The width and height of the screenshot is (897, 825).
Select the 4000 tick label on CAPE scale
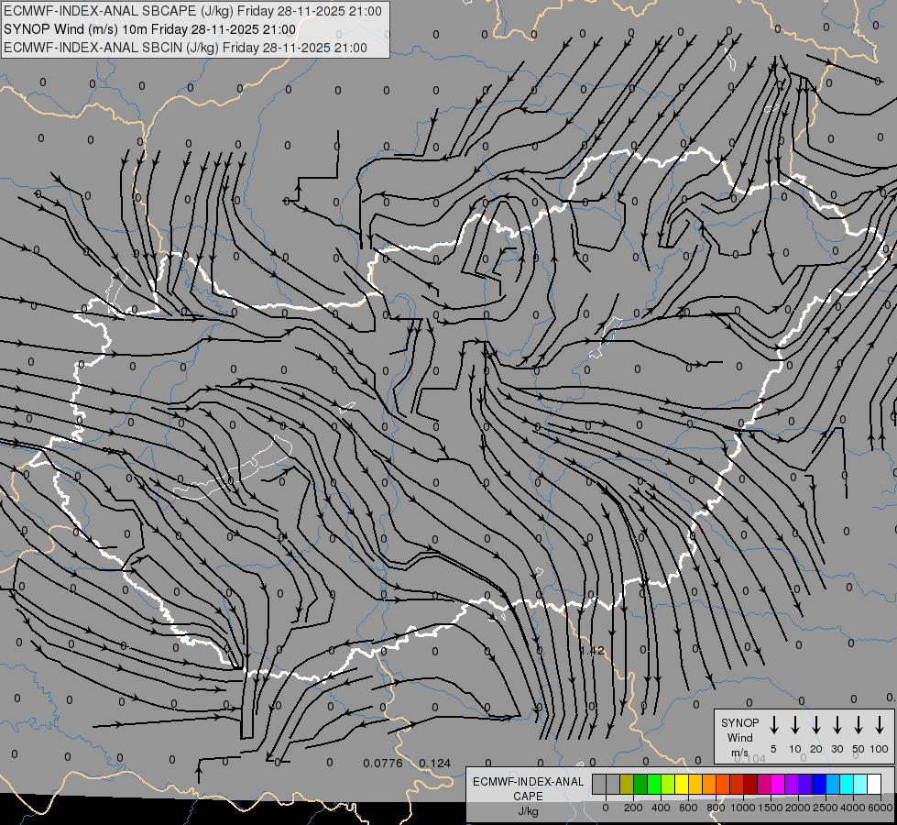click(x=853, y=808)
